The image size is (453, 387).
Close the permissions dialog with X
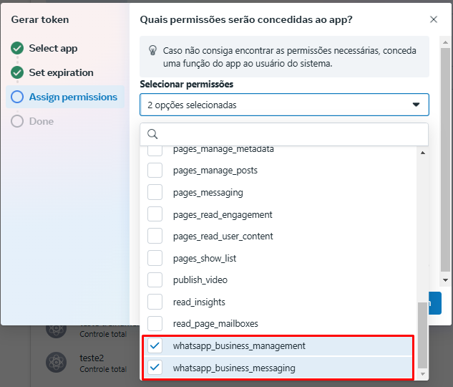click(434, 19)
